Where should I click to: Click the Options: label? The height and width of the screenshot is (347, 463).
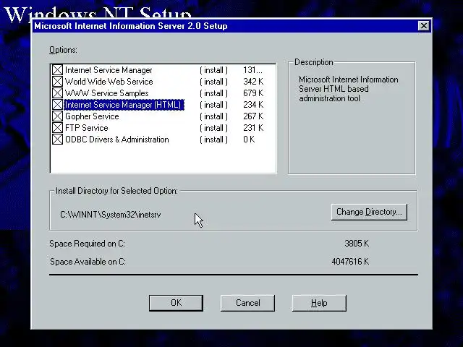(63, 50)
